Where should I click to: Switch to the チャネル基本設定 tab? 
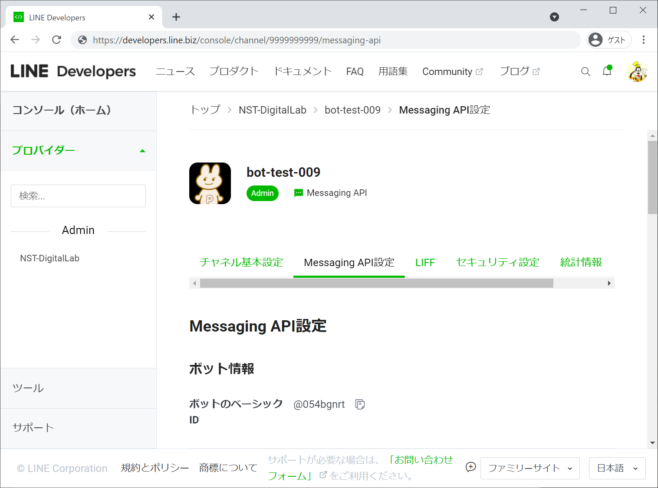241,262
